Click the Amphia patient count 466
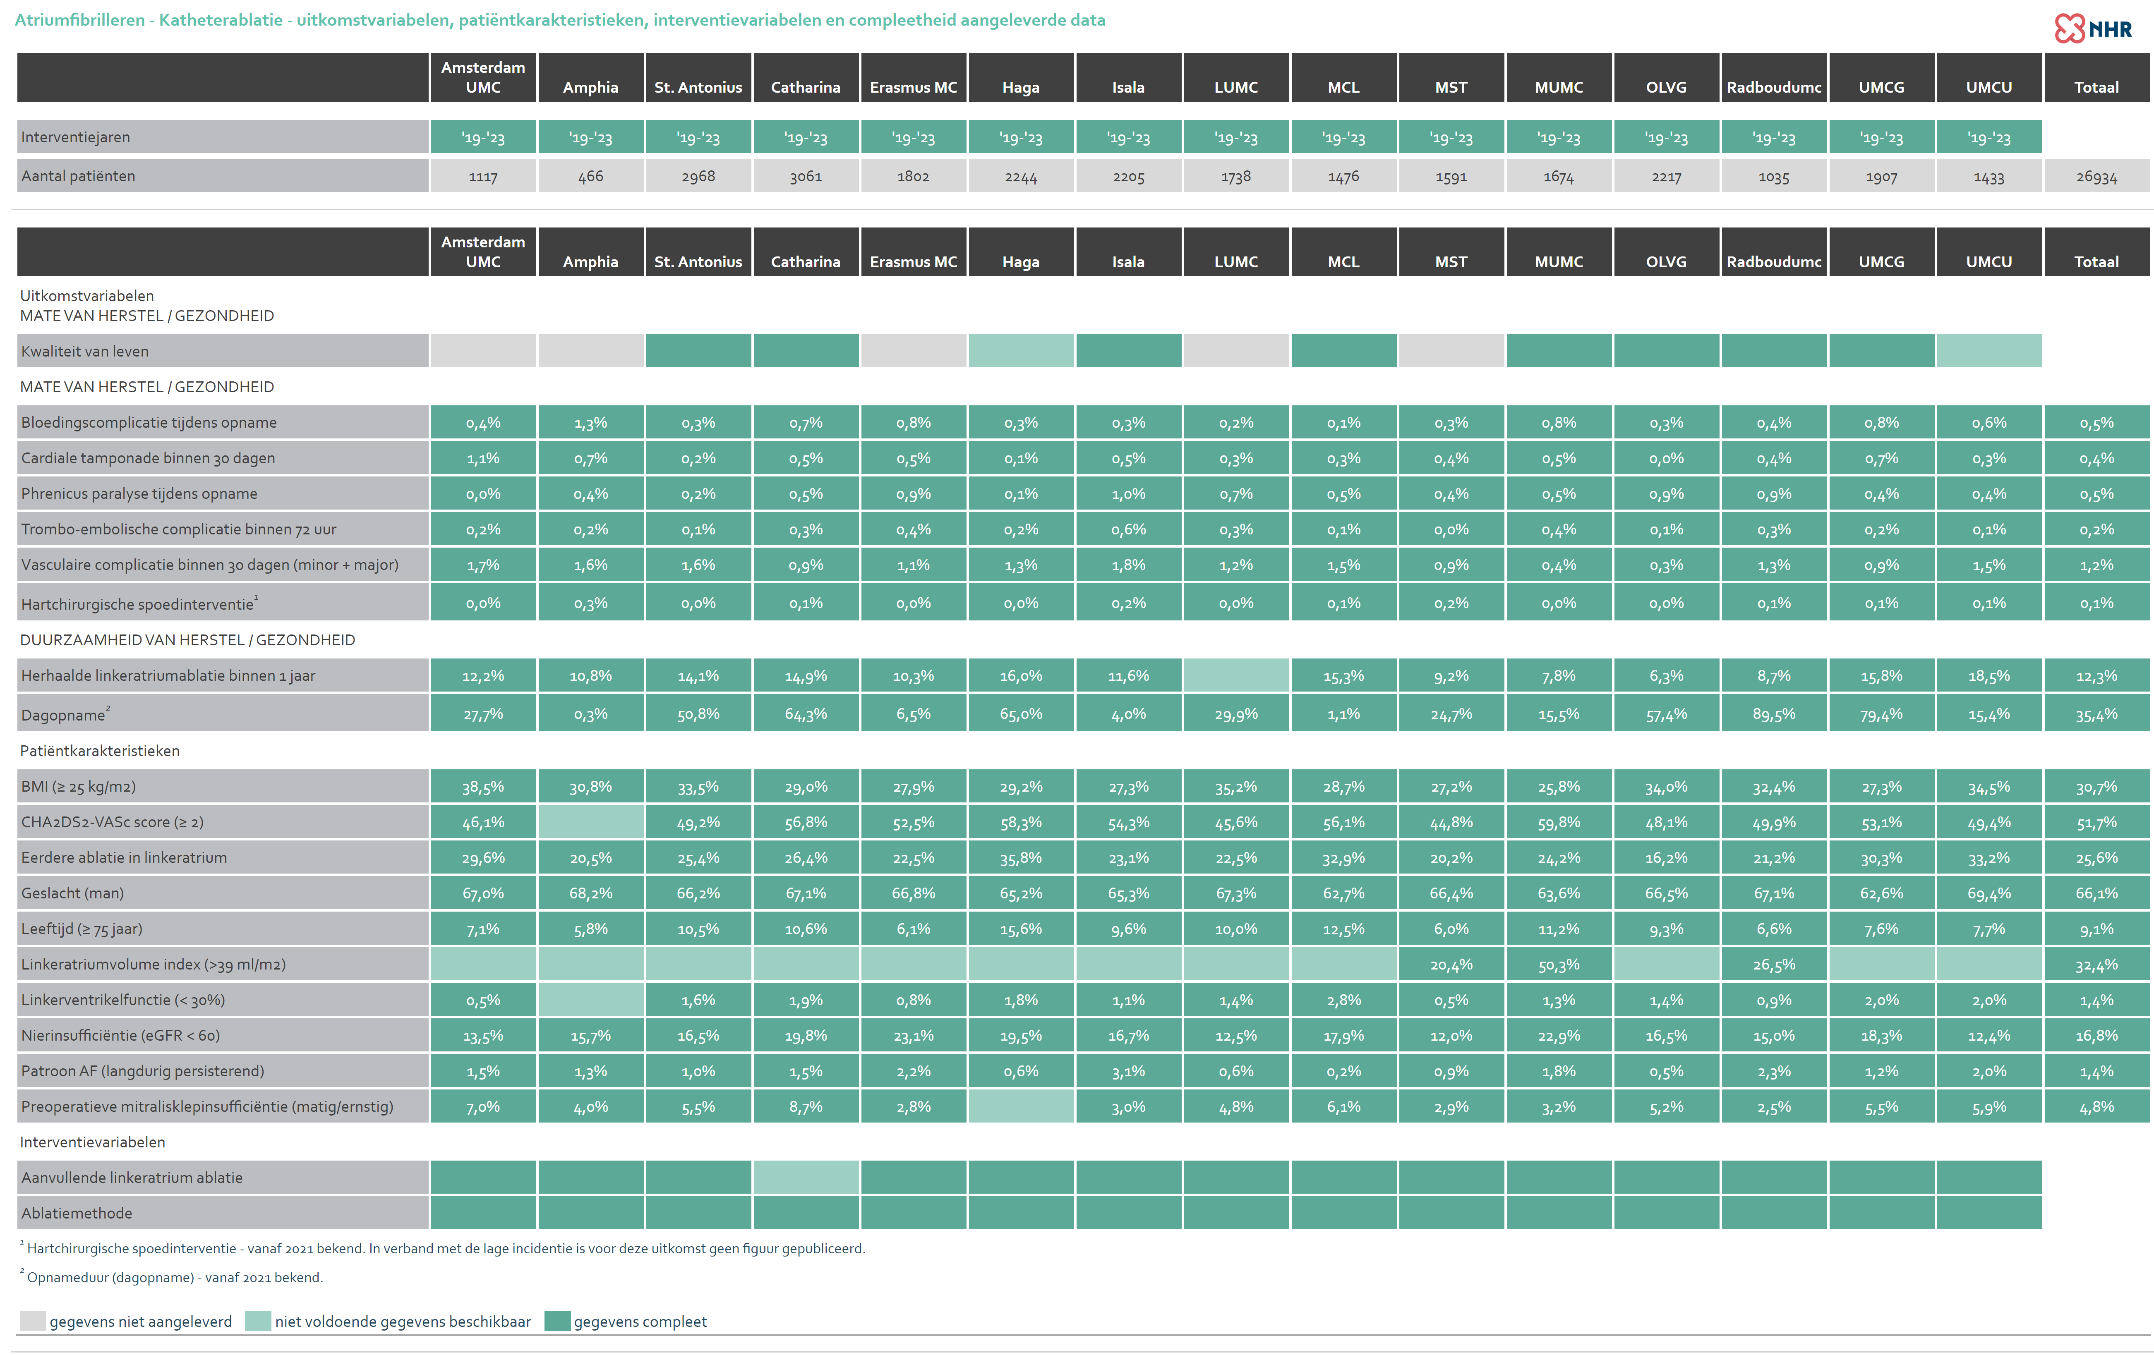Viewport: 2154px width, 1355px height. (x=590, y=176)
